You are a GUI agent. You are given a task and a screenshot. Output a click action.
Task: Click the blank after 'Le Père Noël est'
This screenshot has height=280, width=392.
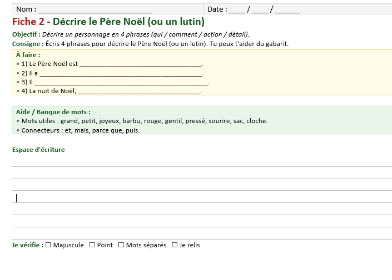tap(140, 64)
